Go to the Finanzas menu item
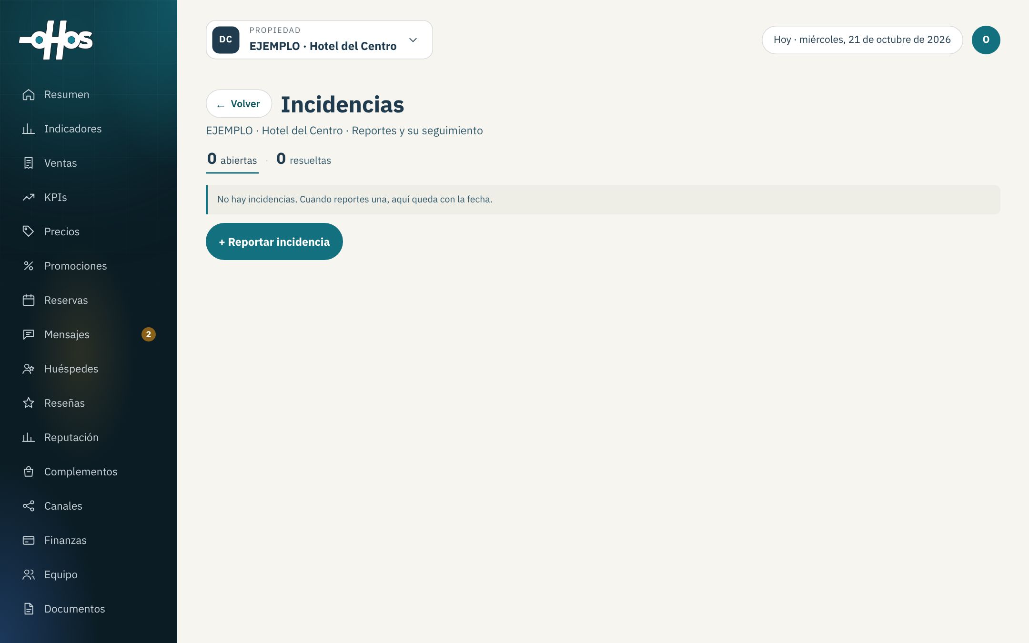The image size is (1029, 643). point(89,540)
